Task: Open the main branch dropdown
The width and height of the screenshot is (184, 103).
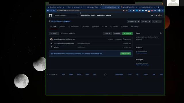Action: click(54, 33)
